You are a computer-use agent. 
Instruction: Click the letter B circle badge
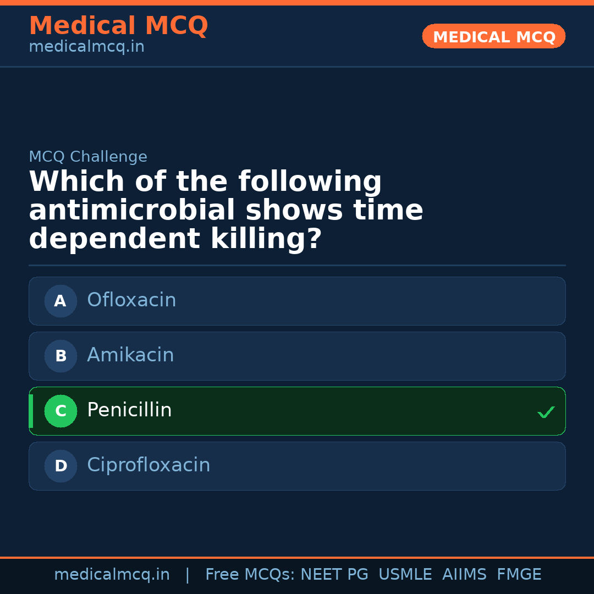(61, 356)
